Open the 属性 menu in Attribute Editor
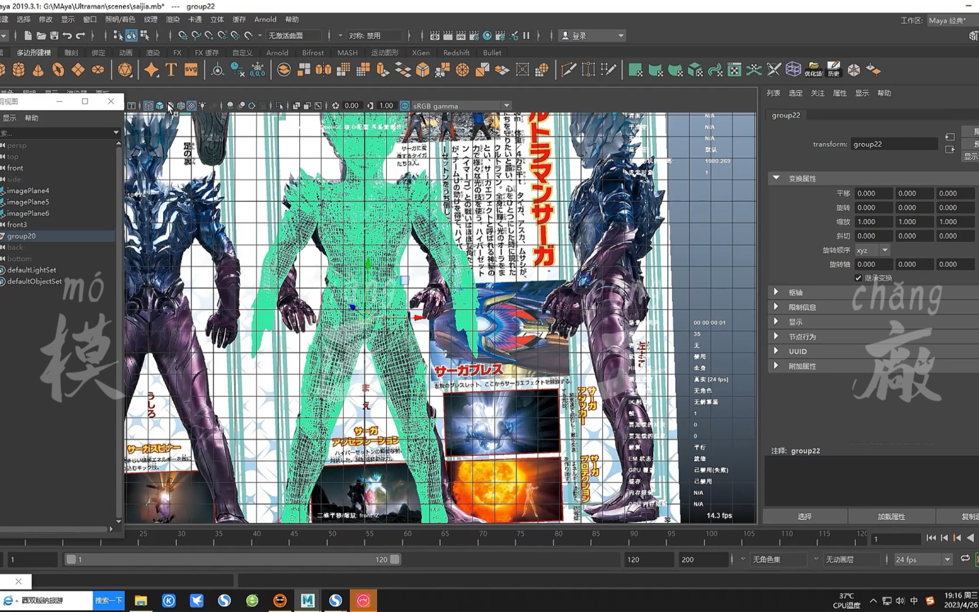 click(x=839, y=93)
